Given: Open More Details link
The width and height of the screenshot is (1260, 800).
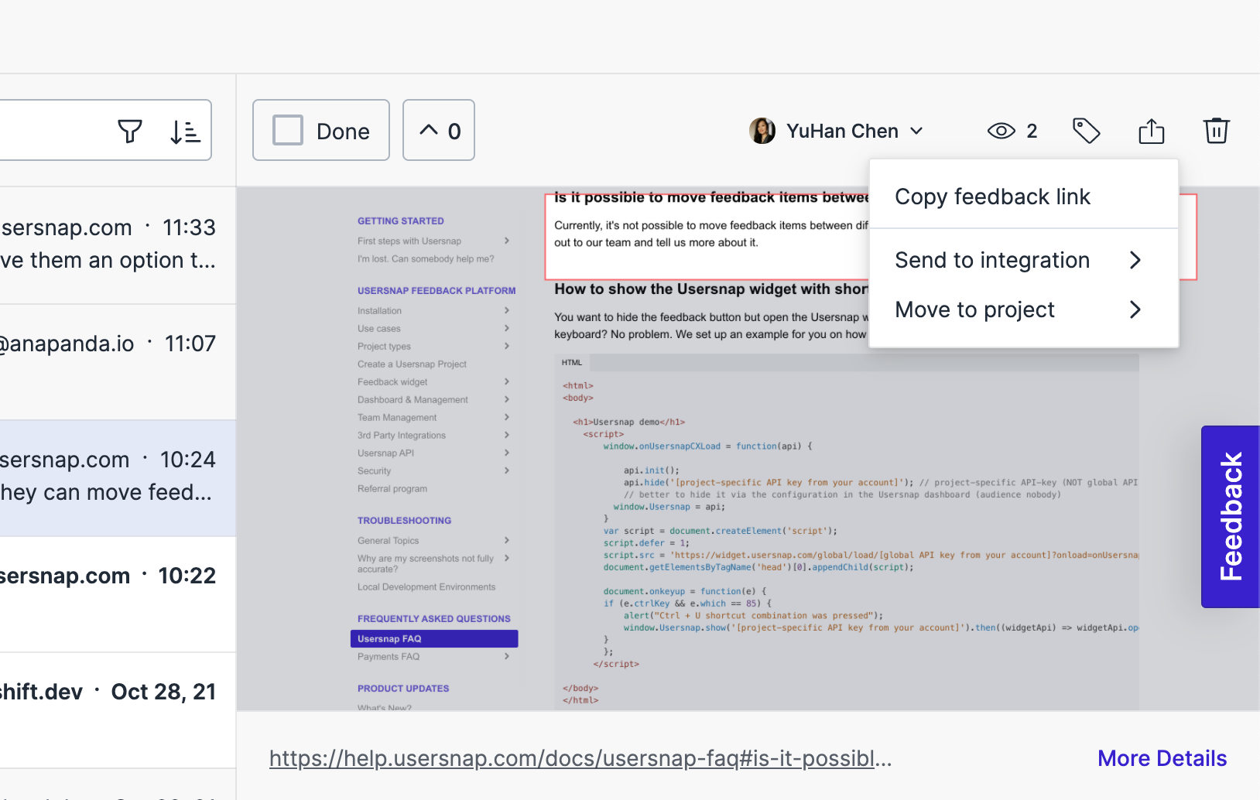Looking at the screenshot, I should (1162, 758).
